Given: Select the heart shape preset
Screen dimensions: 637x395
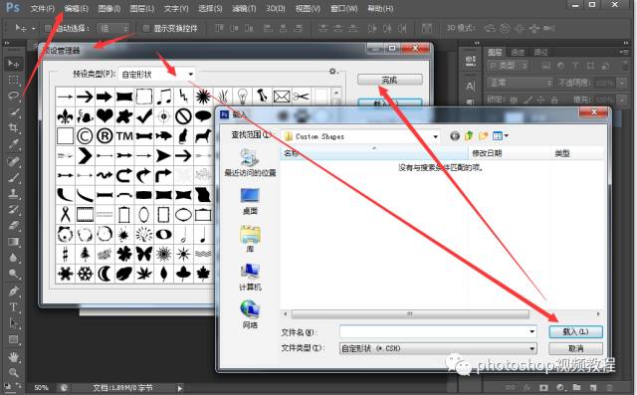Looking at the screenshot, I should (x=105, y=116).
